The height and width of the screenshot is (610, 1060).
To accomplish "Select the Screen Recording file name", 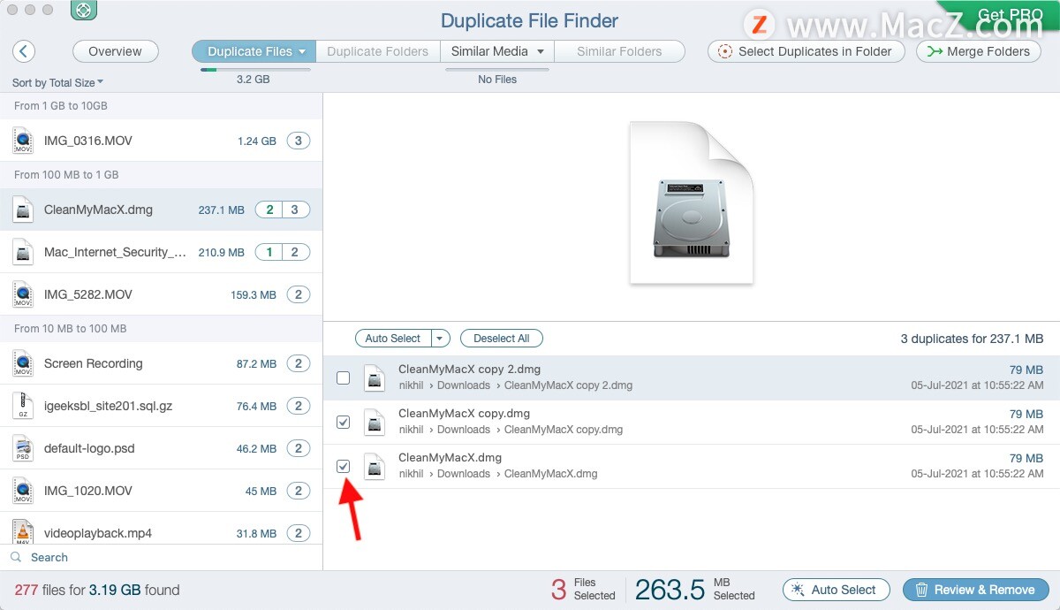I will [x=94, y=363].
